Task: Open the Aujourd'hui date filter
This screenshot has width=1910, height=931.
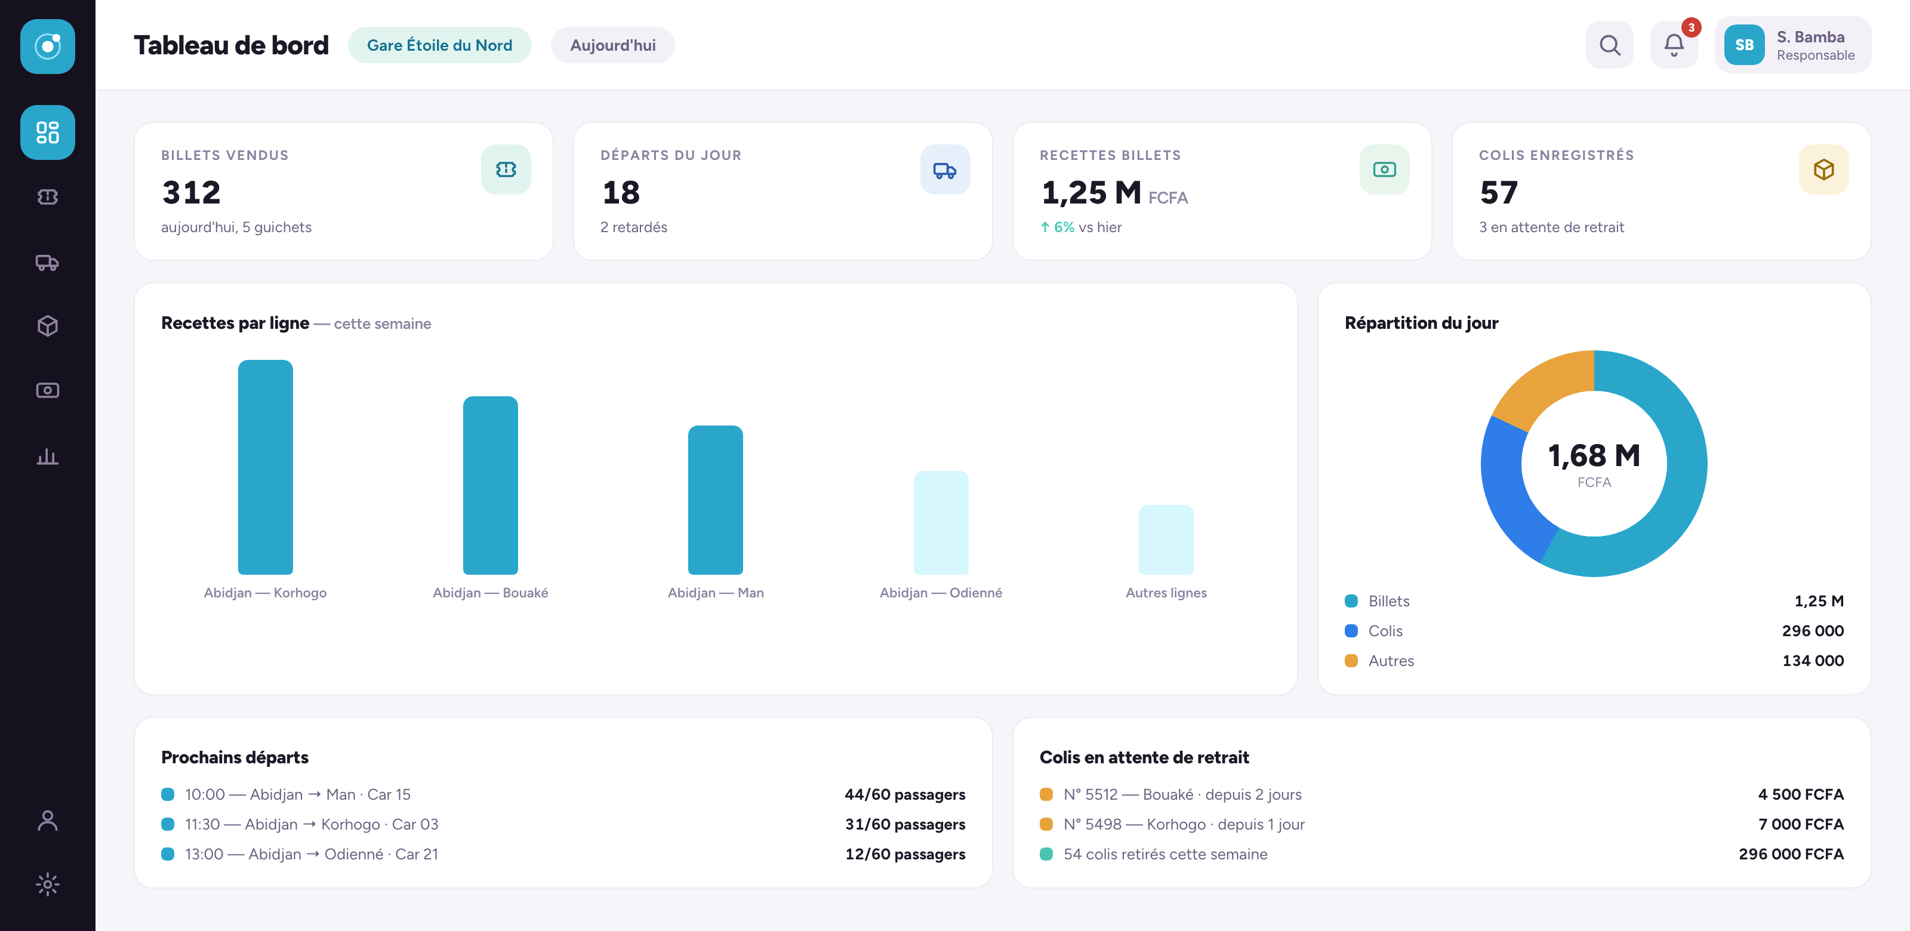Action: coord(612,45)
